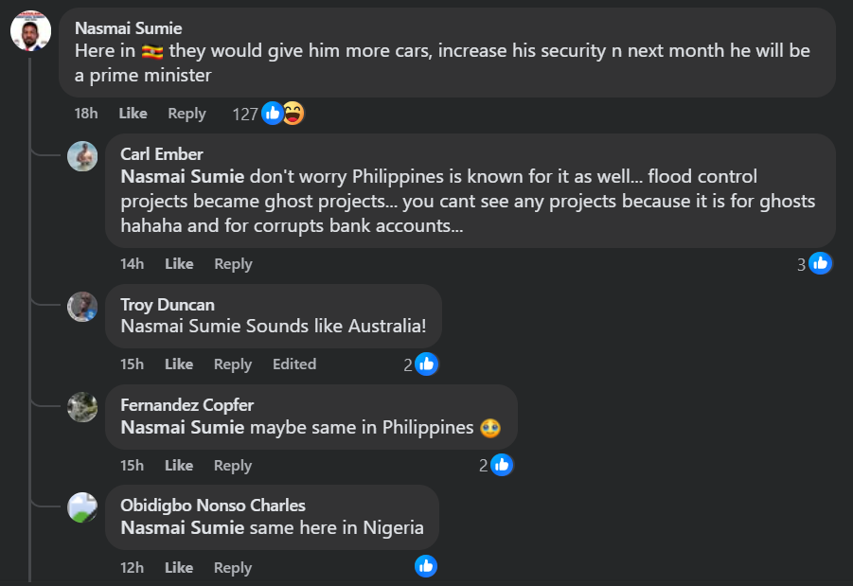Reply to Carl Ember's comment
The image size is (853, 586).
[x=233, y=264]
